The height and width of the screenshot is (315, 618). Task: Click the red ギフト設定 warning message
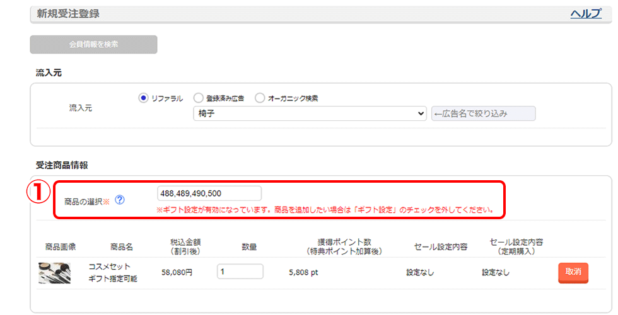tap(325, 210)
